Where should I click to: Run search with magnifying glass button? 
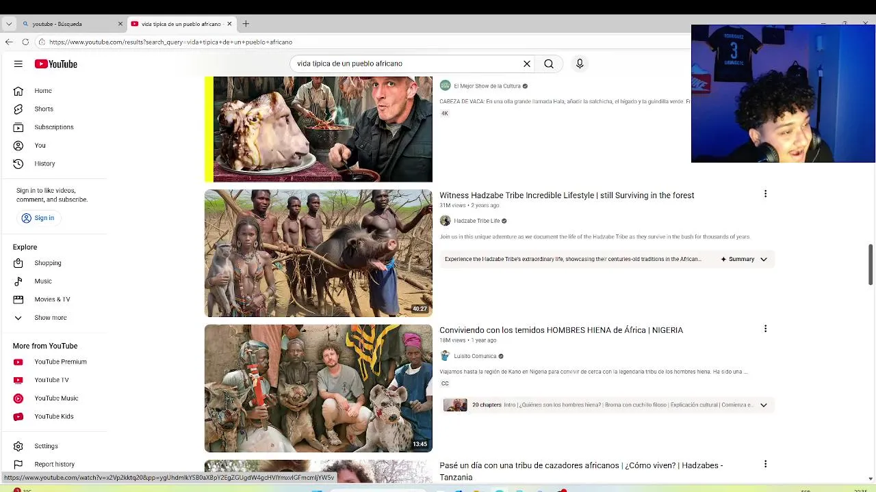coord(549,64)
